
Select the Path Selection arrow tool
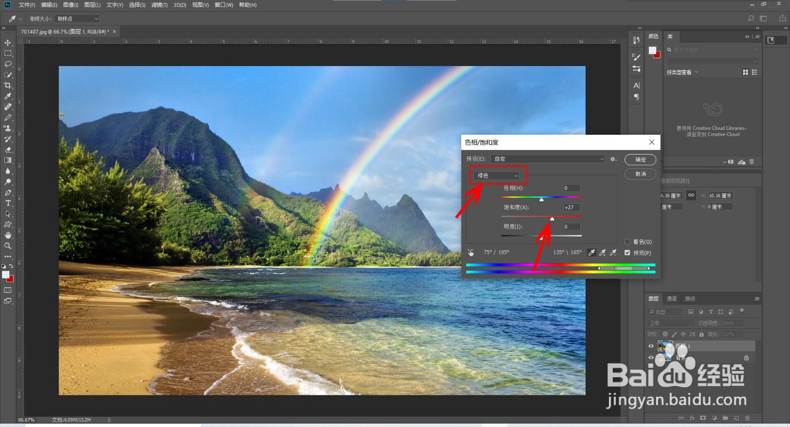pyautogui.click(x=8, y=214)
